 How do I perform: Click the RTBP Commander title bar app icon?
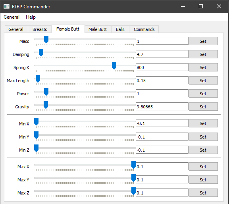click(x=6, y=6)
